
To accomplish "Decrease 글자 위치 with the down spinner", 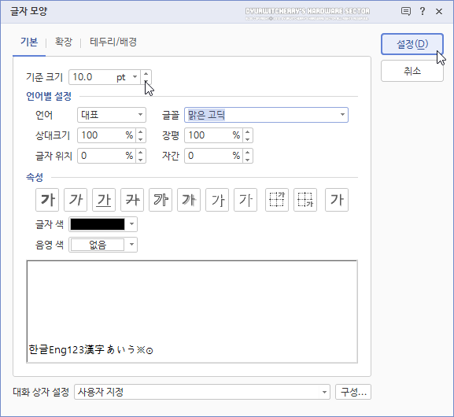I will (141, 160).
